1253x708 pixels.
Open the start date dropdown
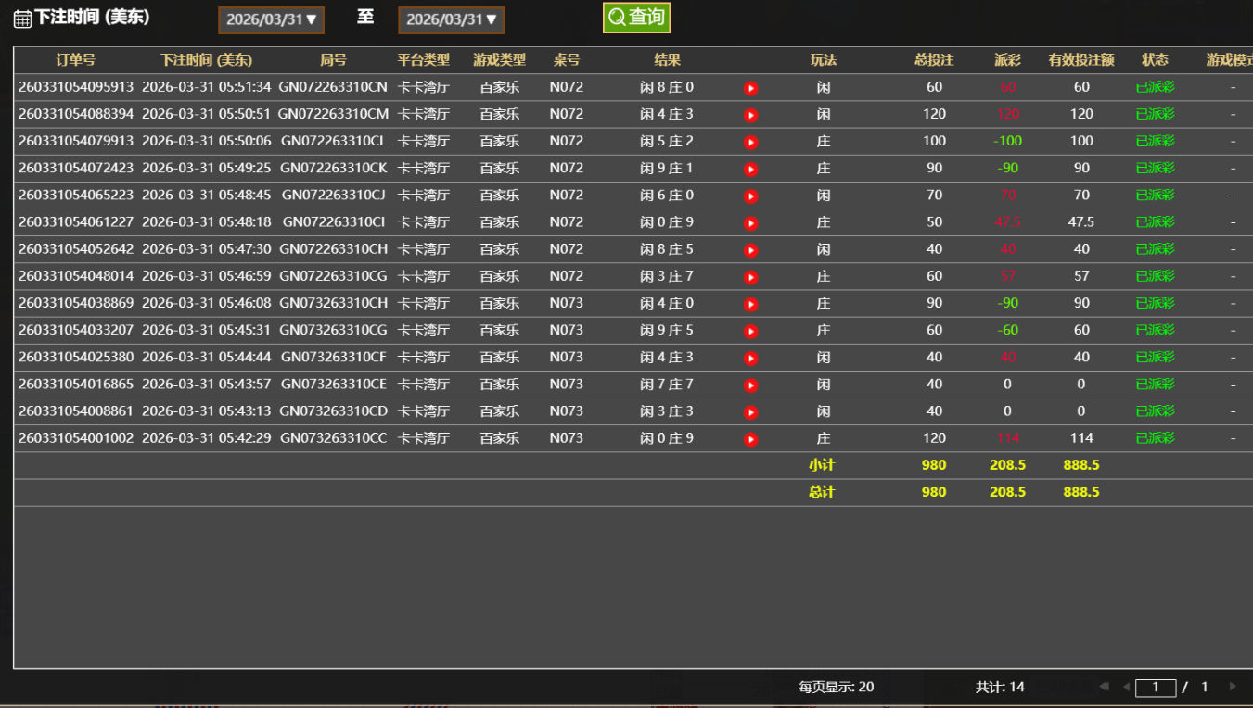point(271,19)
